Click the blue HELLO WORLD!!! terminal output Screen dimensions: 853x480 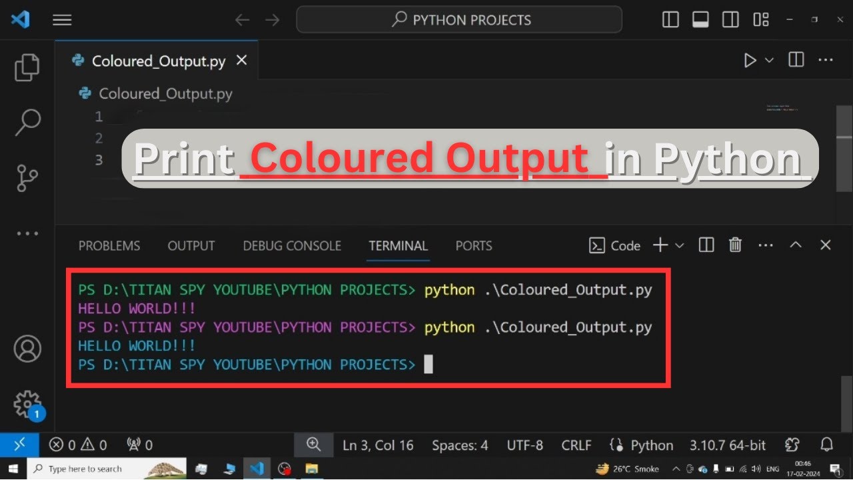click(x=137, y=346)
